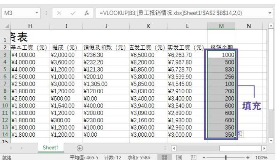277x160 pixels.
Task: Select column H header
Action: (x=30, y=26)
